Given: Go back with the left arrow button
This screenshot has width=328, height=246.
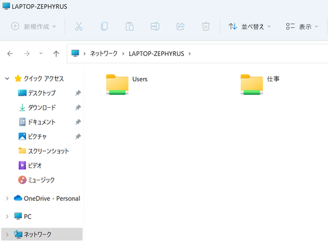Looking at the screenshot, I should pos(10,54).
